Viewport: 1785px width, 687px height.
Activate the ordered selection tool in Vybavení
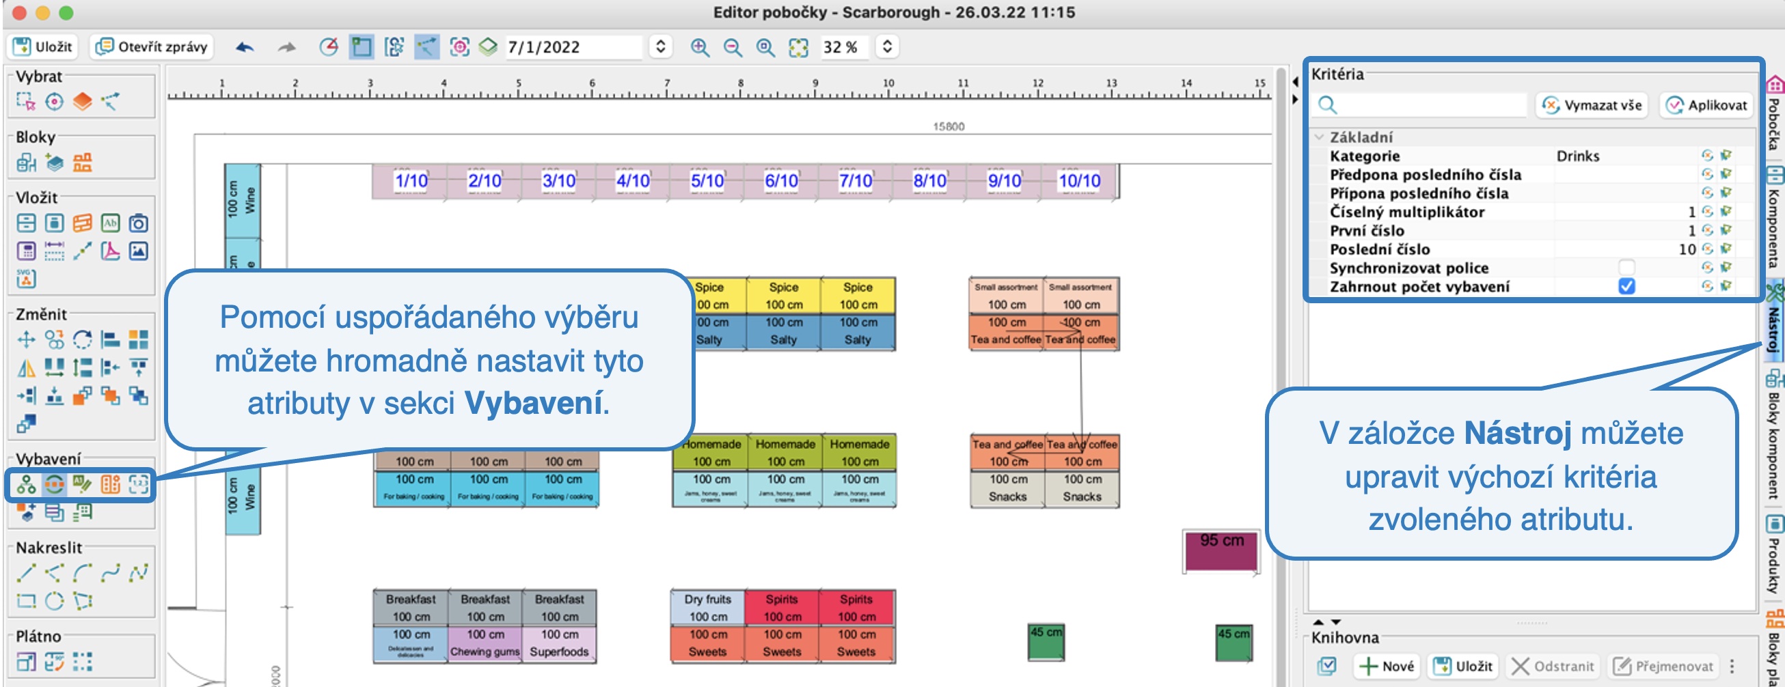coord(54,484)
